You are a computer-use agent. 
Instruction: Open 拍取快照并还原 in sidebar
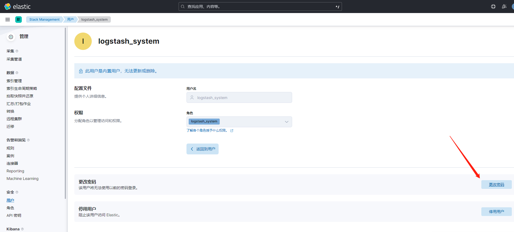20,96
